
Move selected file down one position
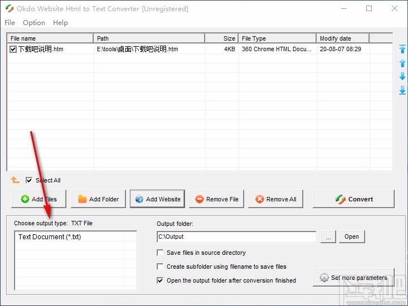point(402,76)
